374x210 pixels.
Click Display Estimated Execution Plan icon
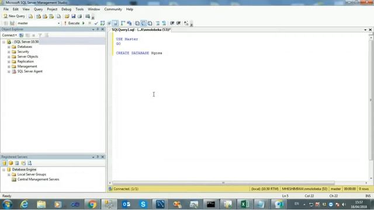pyautogui.click(x=103, y=23)
